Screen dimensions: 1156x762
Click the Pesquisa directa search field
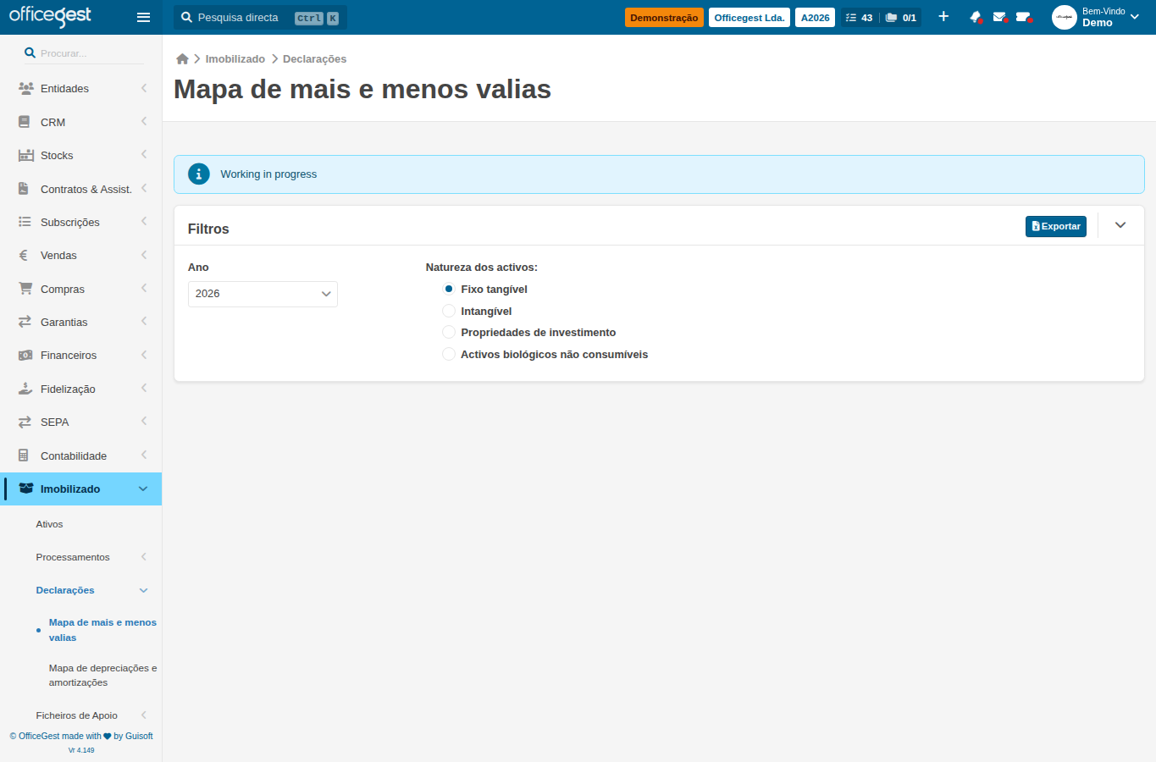click(x=260, y=18)
